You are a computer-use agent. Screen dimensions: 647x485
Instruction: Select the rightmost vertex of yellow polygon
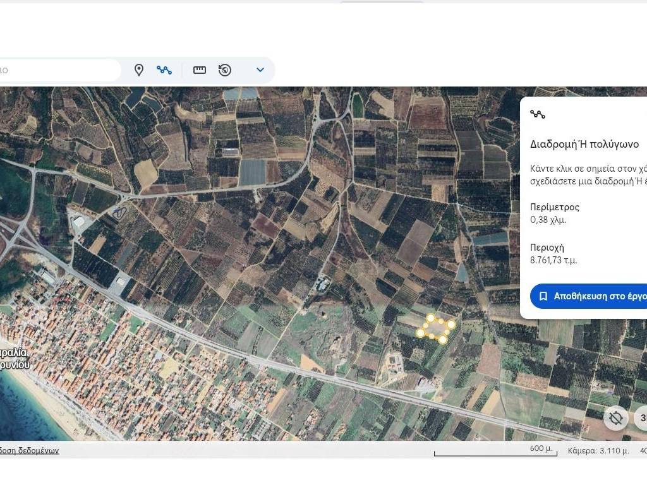click(451, 324)
